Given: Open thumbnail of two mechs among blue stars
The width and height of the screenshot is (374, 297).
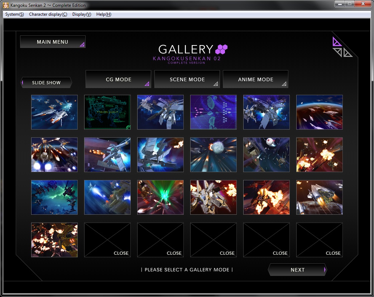Looking at the screenshot, I should coord(267,112).
